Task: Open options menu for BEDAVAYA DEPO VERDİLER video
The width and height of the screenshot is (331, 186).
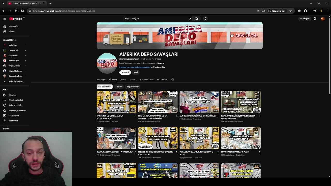Action: pos(135,152)
